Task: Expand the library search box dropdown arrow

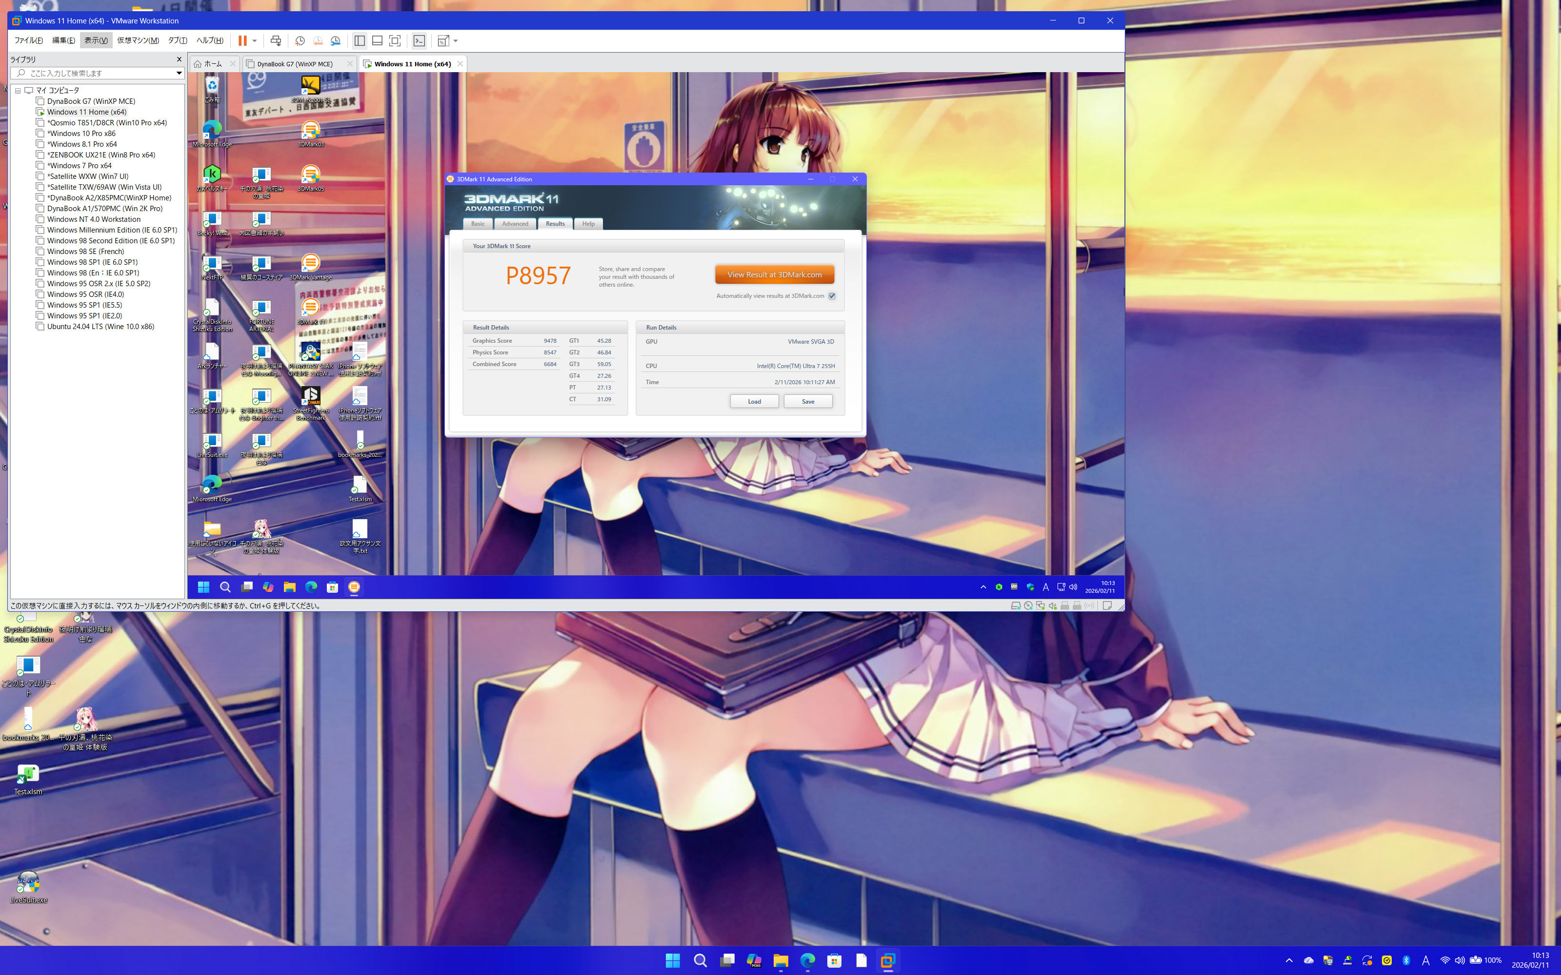Action: tap(179, 73)
